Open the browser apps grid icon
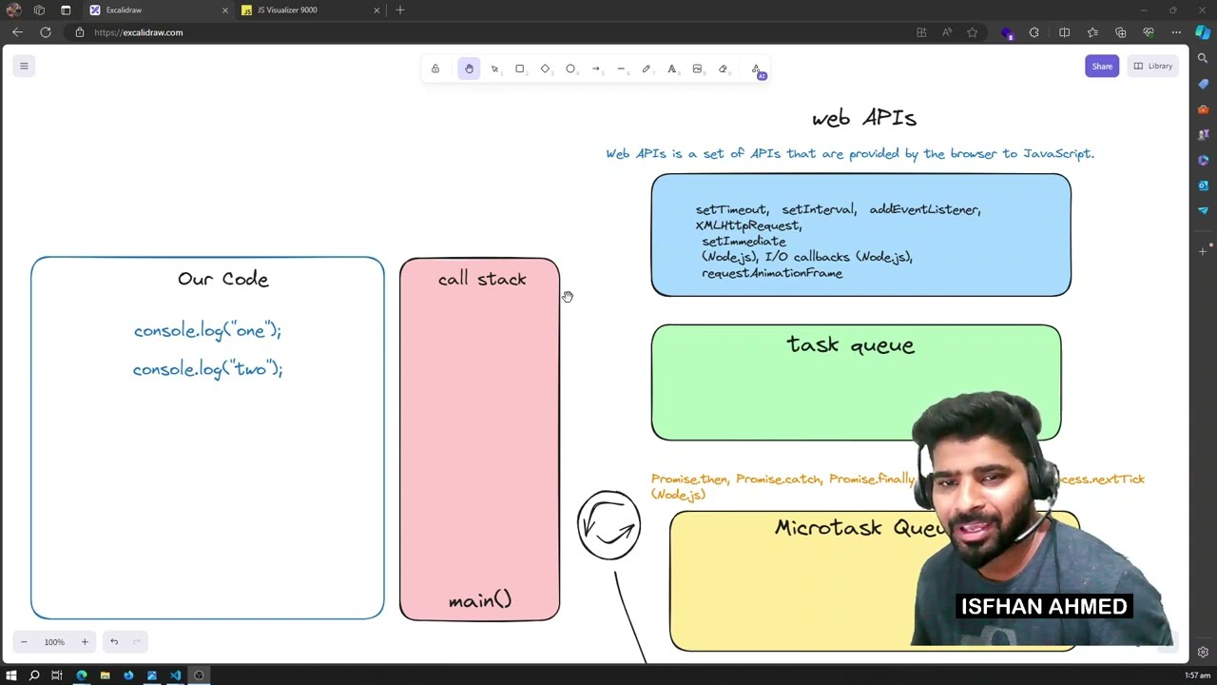Image resolution: width=1217 pixels, height=685 pixels. pos(921,32)
